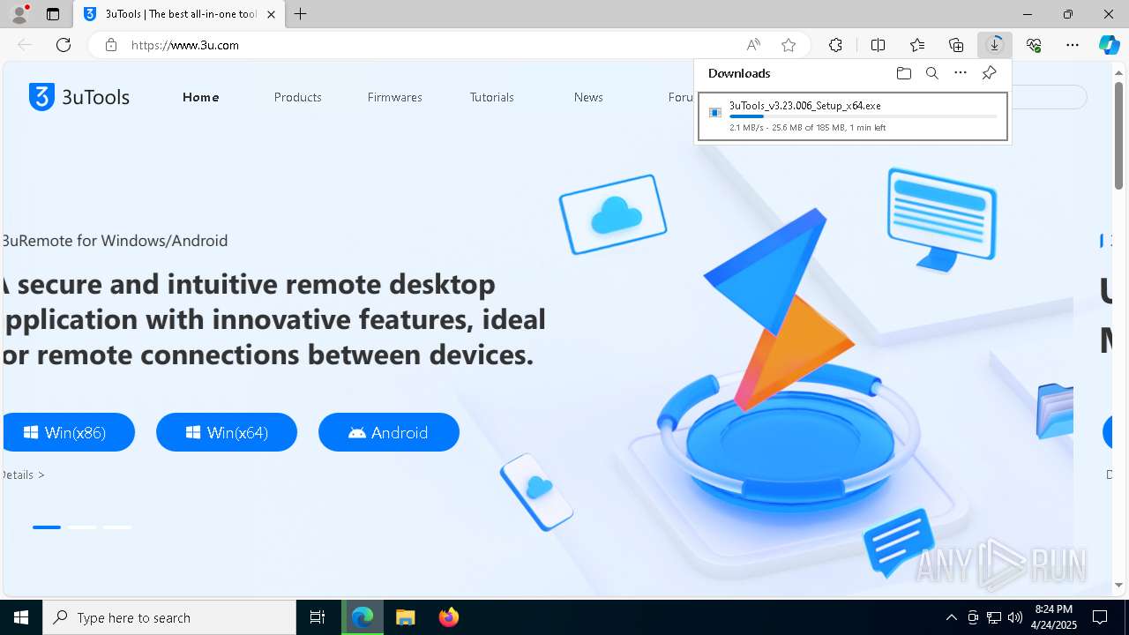Open Copilot sidebar icon
Viewport: 1129px width, 635px height.
coord(1109,45)
